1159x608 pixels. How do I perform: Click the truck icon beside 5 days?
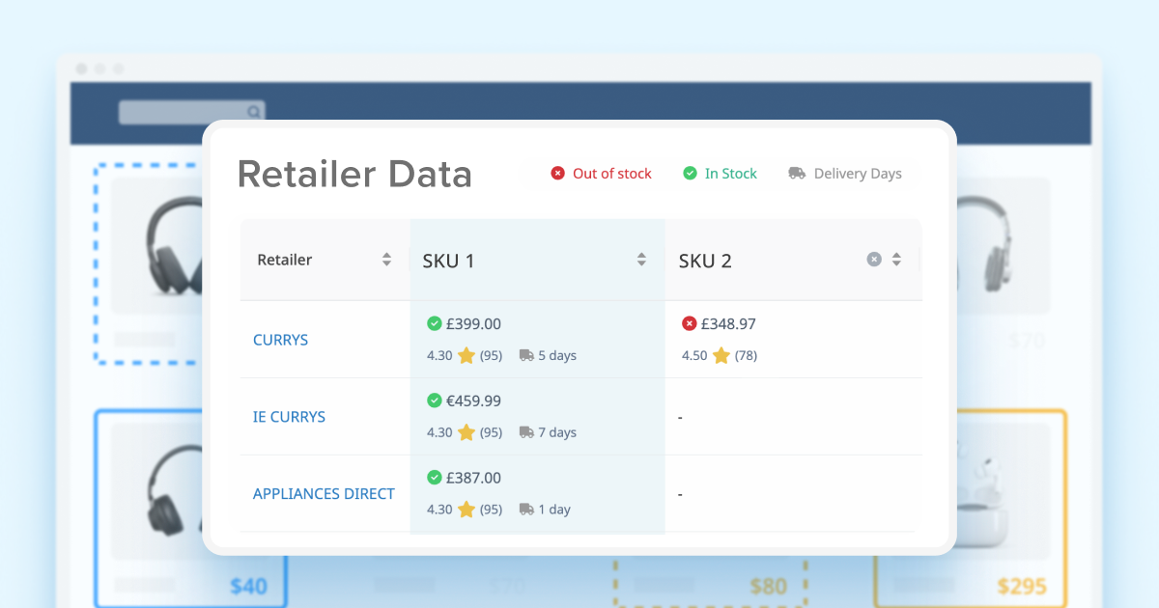tap(526, 355)
